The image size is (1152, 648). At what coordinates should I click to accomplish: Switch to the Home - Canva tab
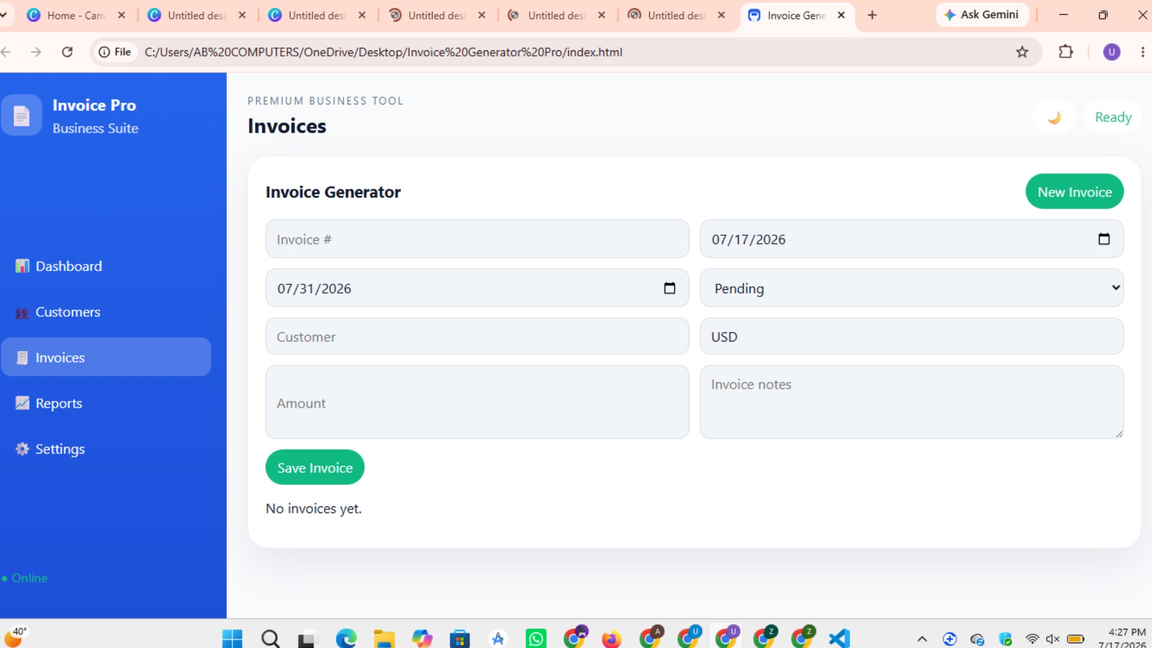coord(76,15)
